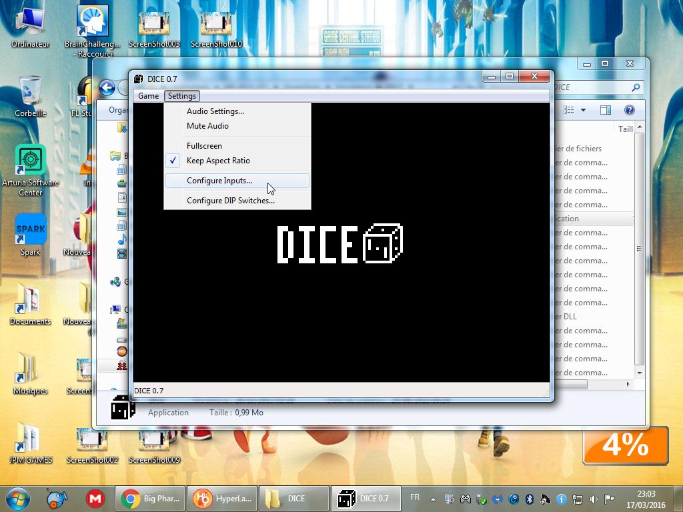The width and height of the screenshot is (683, 512).
Task: Toggle the Keep Aspect Ratio option
Action: (218, 161)
